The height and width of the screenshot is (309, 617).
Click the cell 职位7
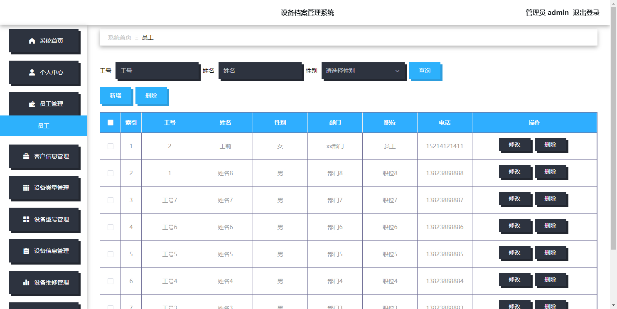pos(390,200)
